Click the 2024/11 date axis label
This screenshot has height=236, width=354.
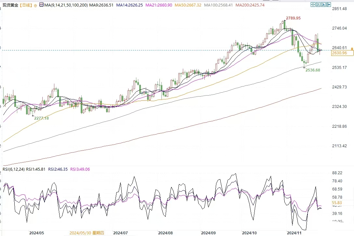[294, 233]
